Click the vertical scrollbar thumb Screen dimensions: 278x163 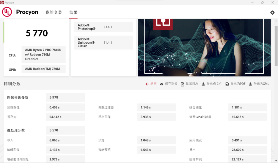pyautogui.click(x=276, y=46)
